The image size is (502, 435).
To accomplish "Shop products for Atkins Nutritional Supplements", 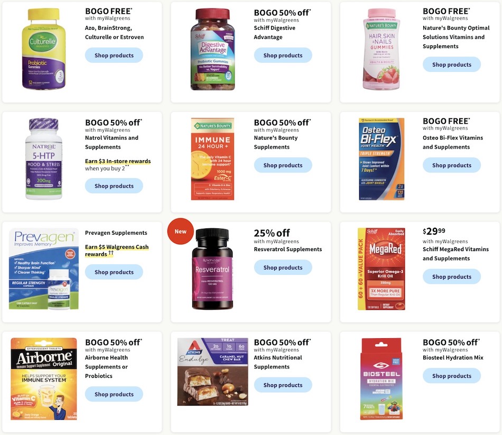I will 283,385.
